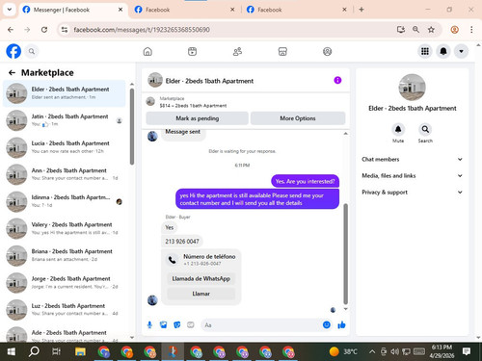Switch to Messenger | Facebook tab

72,10
